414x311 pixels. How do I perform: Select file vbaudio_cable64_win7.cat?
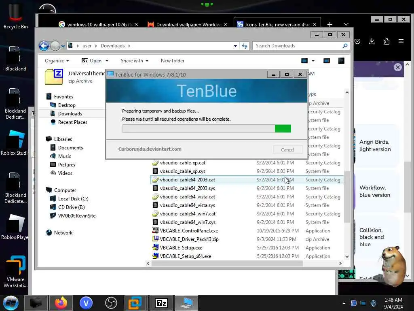pyautogui.click(x=188, y=214)
